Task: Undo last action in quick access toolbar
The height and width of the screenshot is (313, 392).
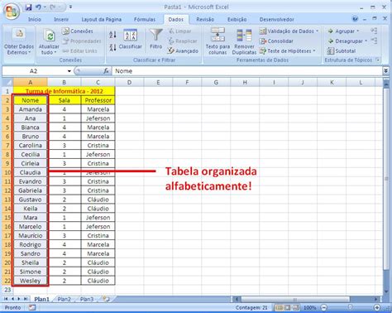Action: 38,7
